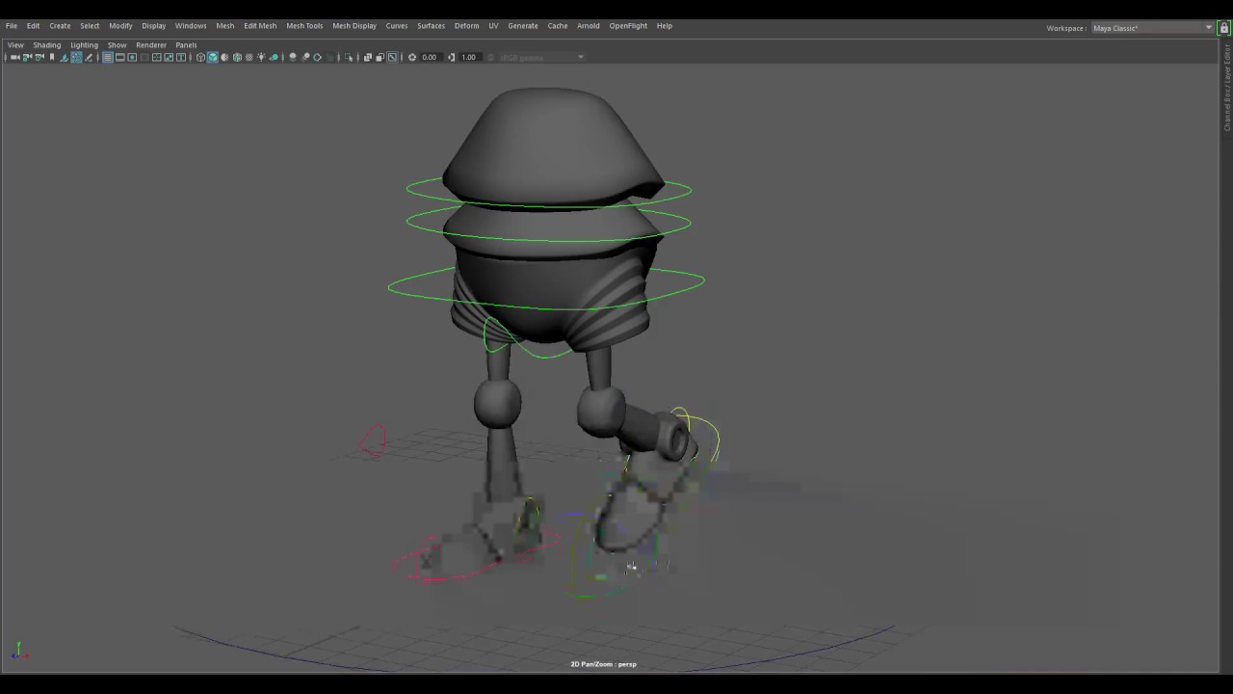The image size is (1233, 694).
Task: Toggle the Resolution Gate icon
Action: tap(132, 57)
